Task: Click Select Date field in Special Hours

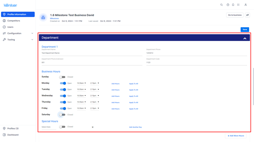Action: [x=49, y=127]
